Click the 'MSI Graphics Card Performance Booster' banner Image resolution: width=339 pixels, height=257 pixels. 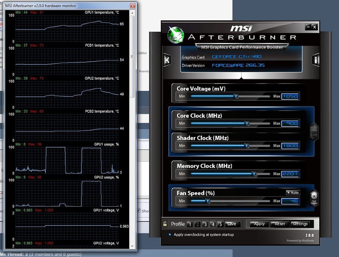242,47
